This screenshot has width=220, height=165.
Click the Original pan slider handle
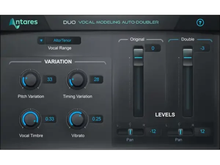(130, 132)
